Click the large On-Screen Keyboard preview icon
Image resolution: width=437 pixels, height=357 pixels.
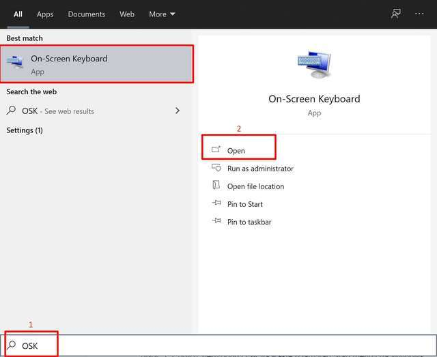coord(314,65)
